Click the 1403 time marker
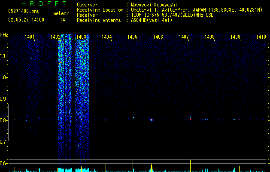 (81, 37)
